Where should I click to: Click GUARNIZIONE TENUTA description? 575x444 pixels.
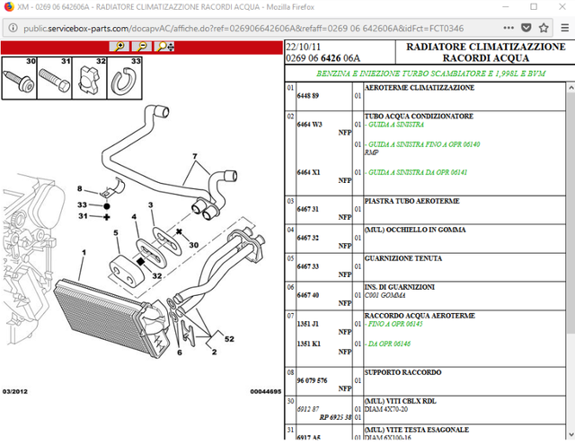coord(403,258)
